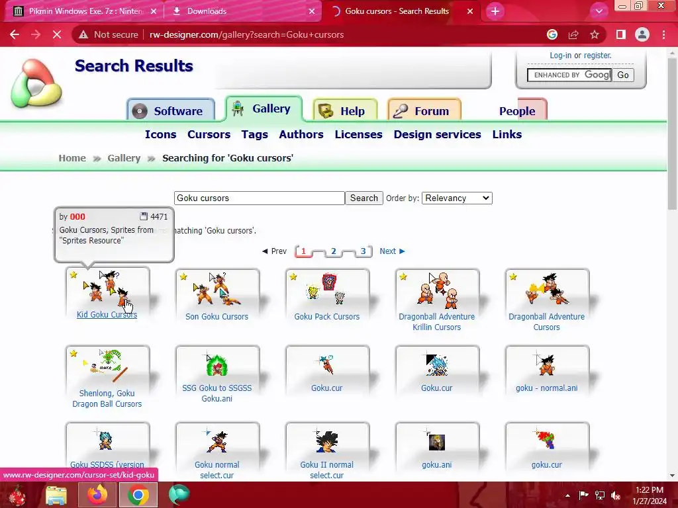Click the RealWorld site logo
The height and width of the screenshot is (508, 678).
[36, 83]
